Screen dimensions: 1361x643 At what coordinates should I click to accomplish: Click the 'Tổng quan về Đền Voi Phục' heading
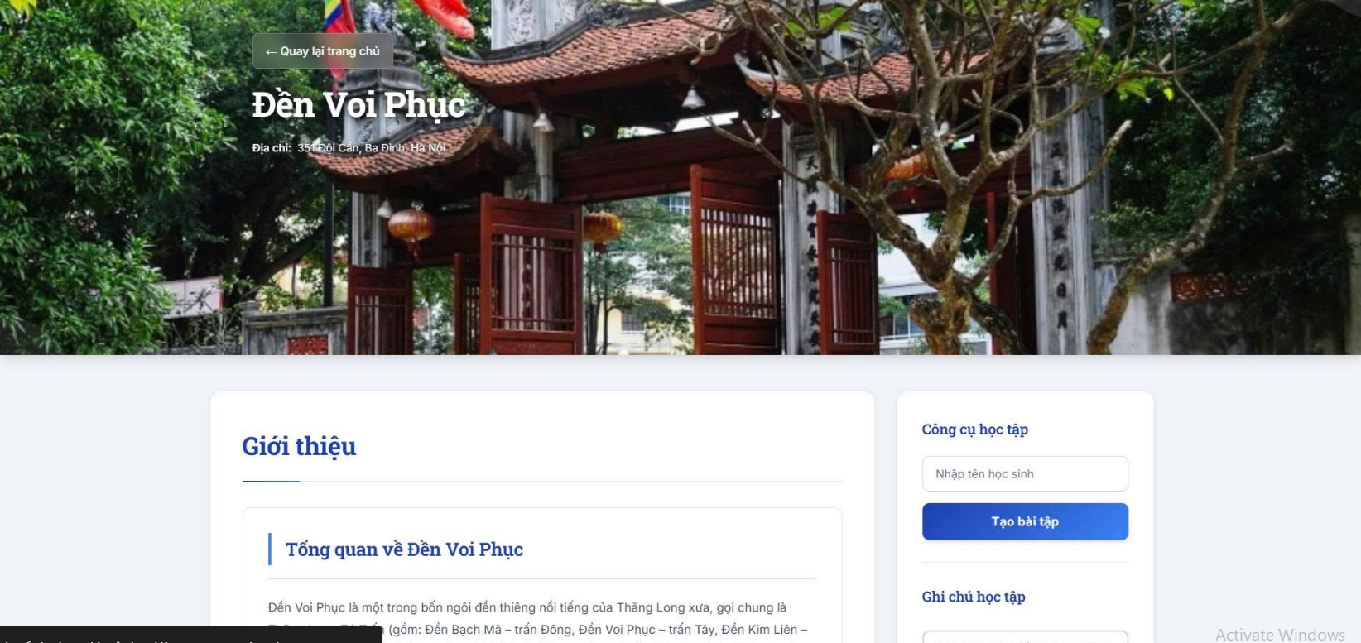tap(404, 549)
